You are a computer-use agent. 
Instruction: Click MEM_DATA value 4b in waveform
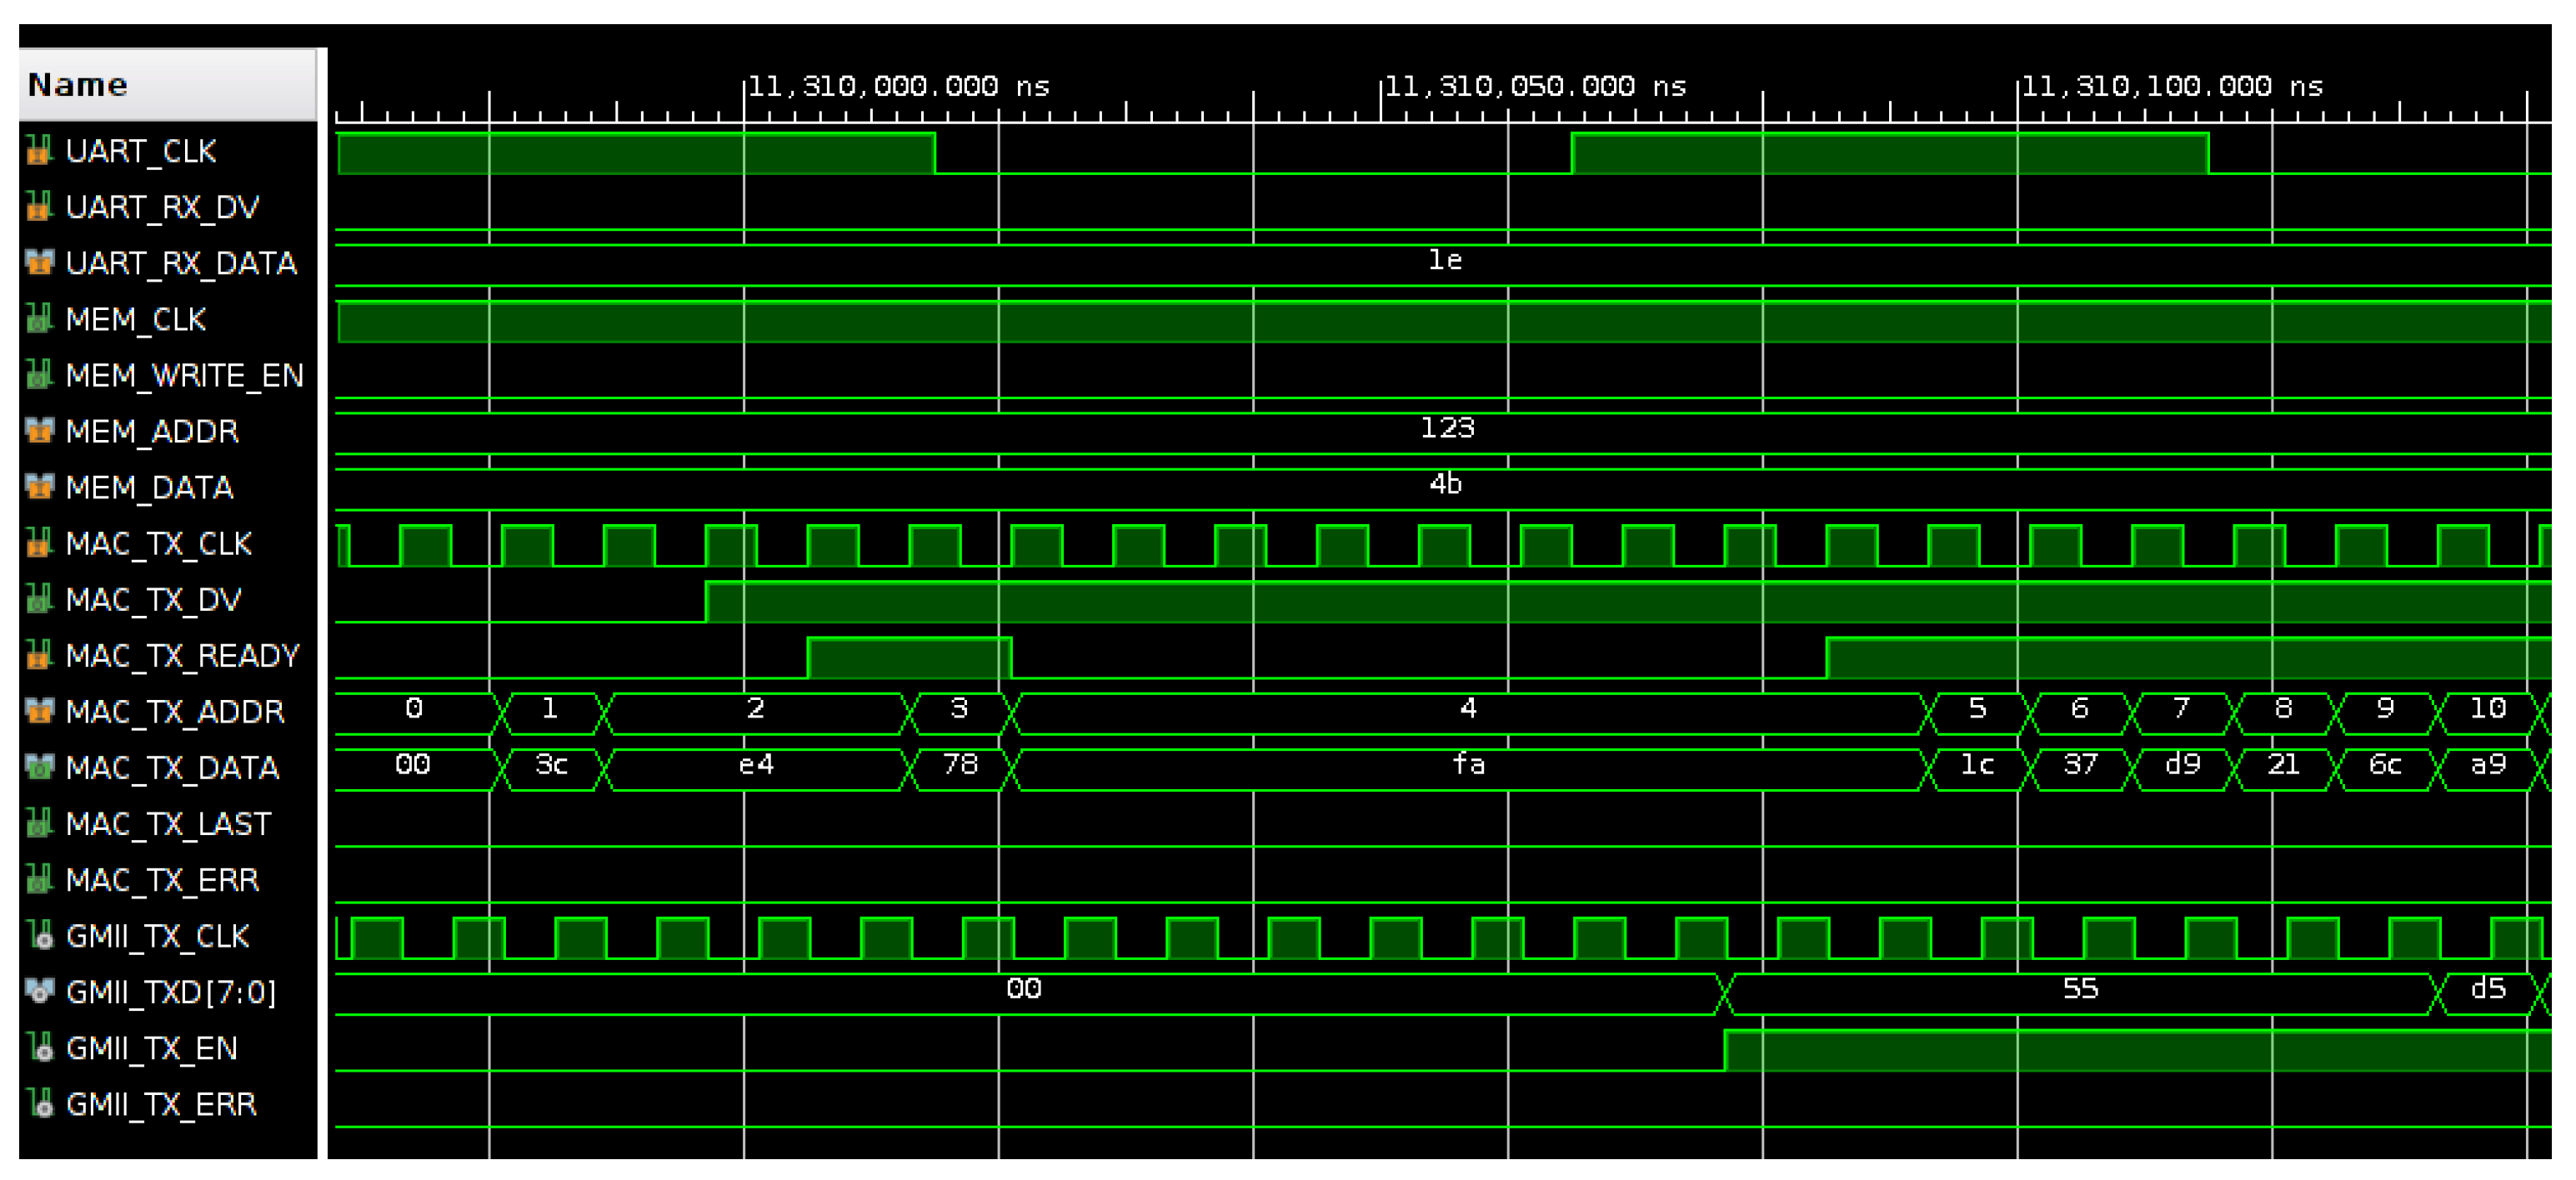[x=1445, y=484]
